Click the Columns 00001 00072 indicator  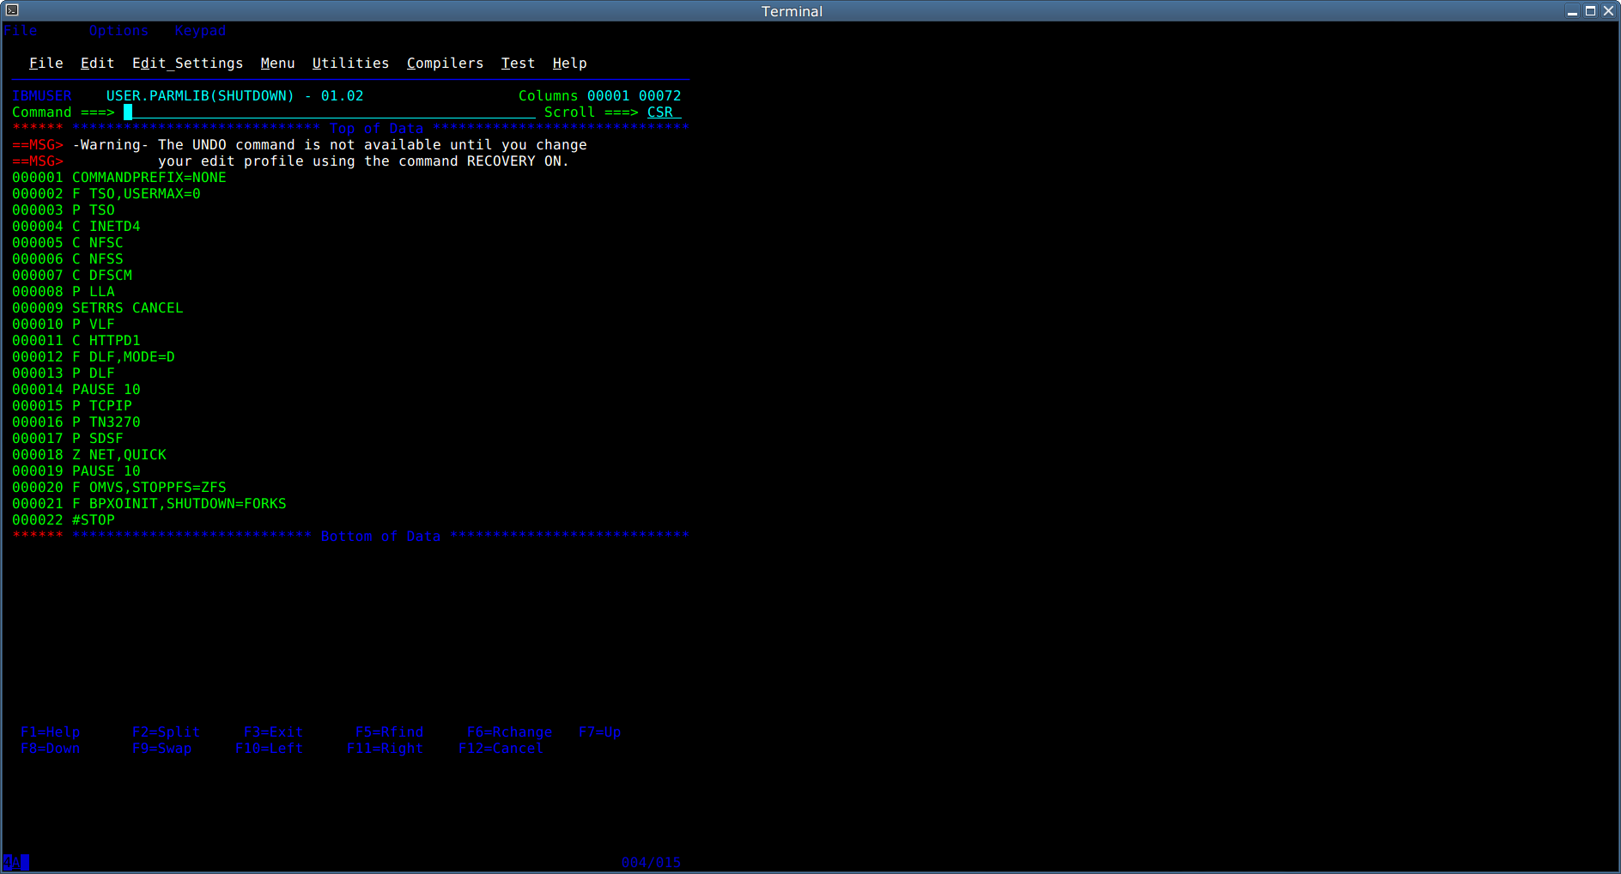click(x=599, y=96)
